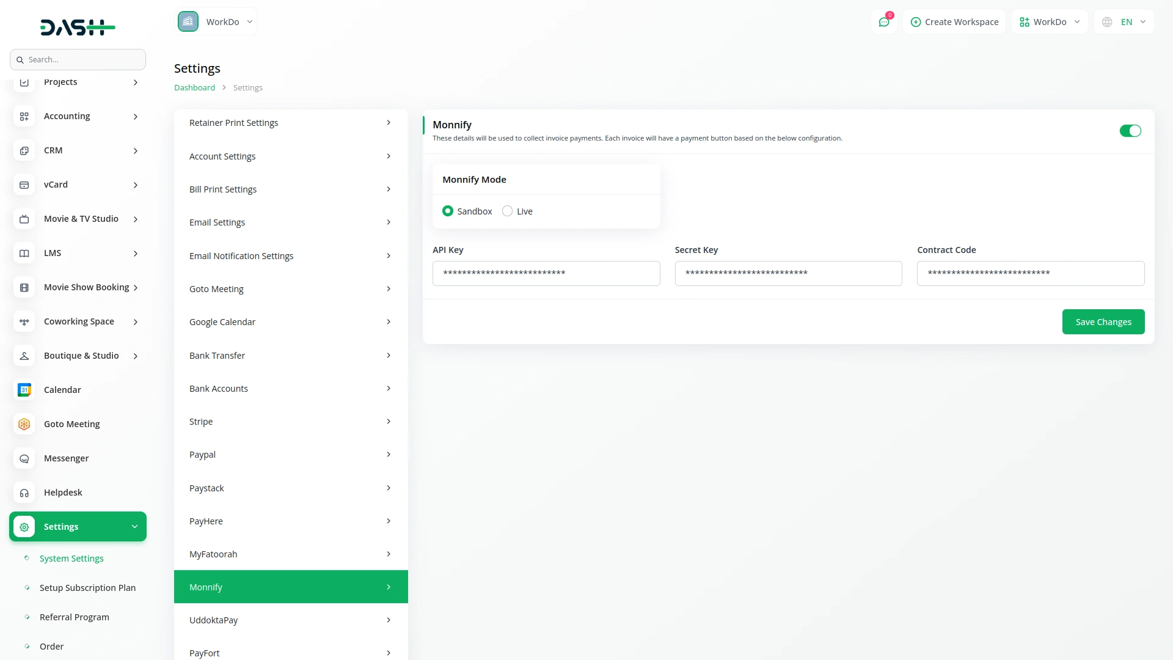Click the vCard sidebar icon
The width and height of the screenshot is (1173, 660).
[x=24, y=185]
